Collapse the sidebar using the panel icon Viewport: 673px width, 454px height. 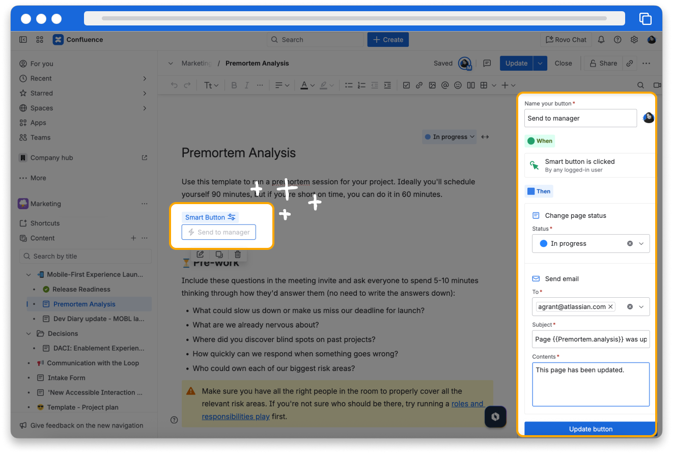(x=23, y=40)
